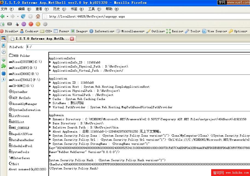Click the FilePath input field

[138, 47]
